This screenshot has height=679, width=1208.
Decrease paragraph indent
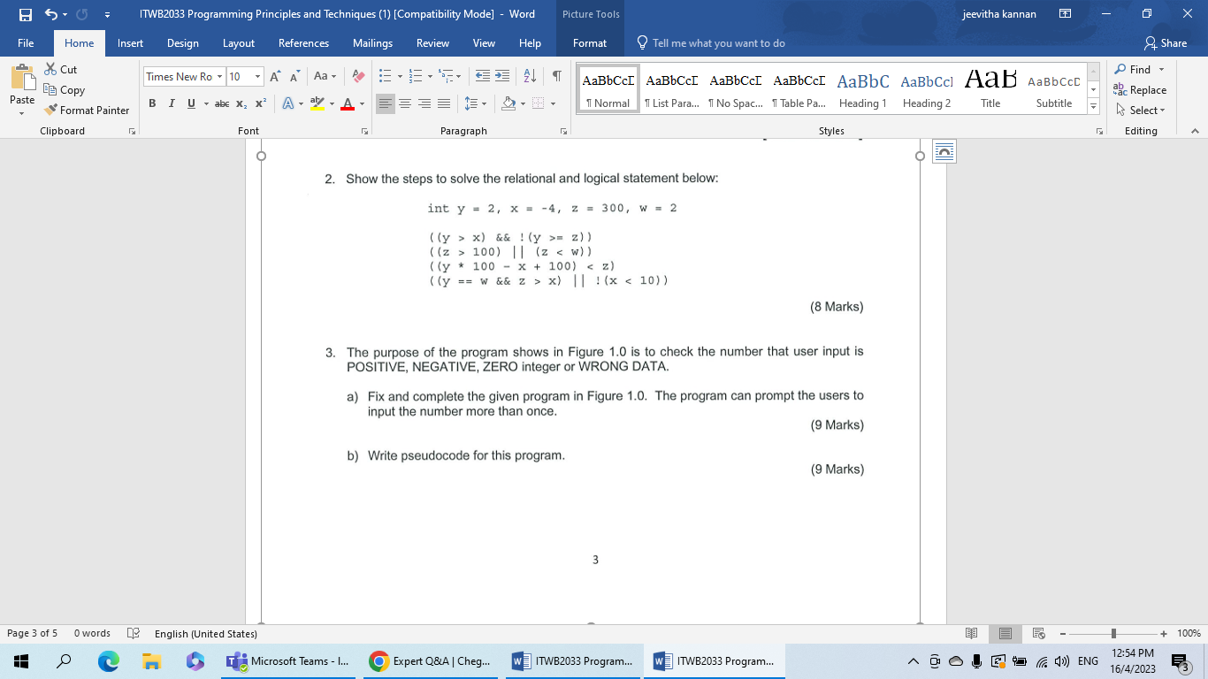click(483, 76)
